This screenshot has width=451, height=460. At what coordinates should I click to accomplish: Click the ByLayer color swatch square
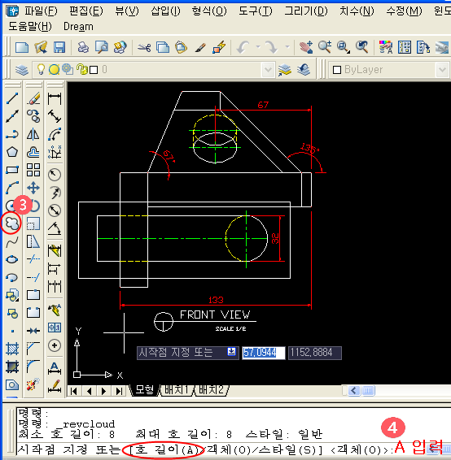tap(337, 70)
